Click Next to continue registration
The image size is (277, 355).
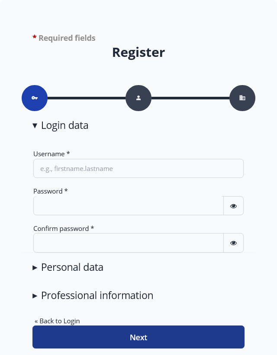[x=138, y=337]
